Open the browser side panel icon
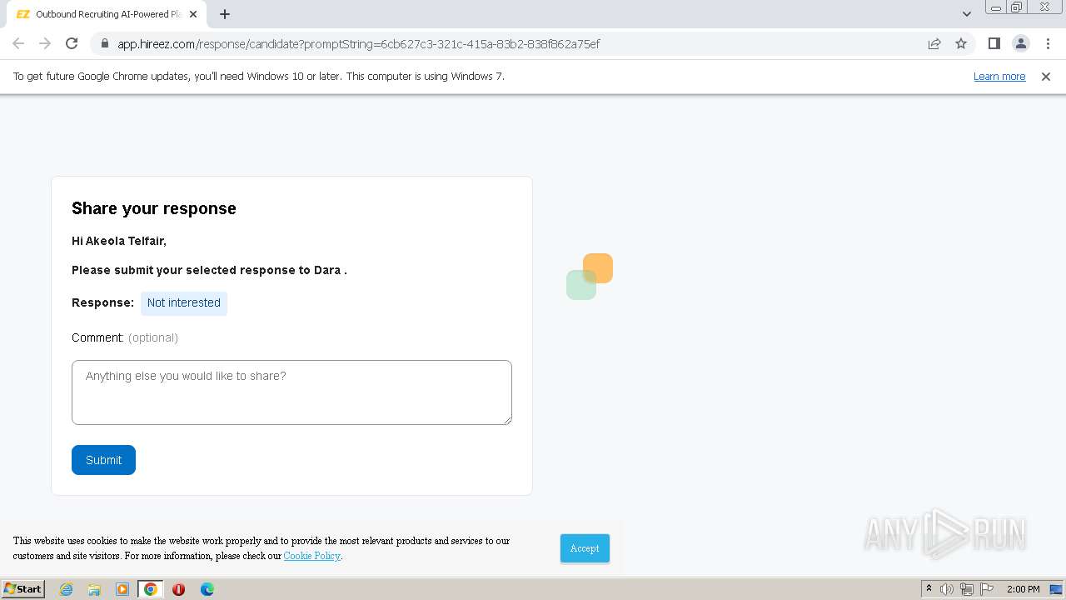Image resolution: width=1066 pixels, height=600 pixels. click(x=994, y=43)
